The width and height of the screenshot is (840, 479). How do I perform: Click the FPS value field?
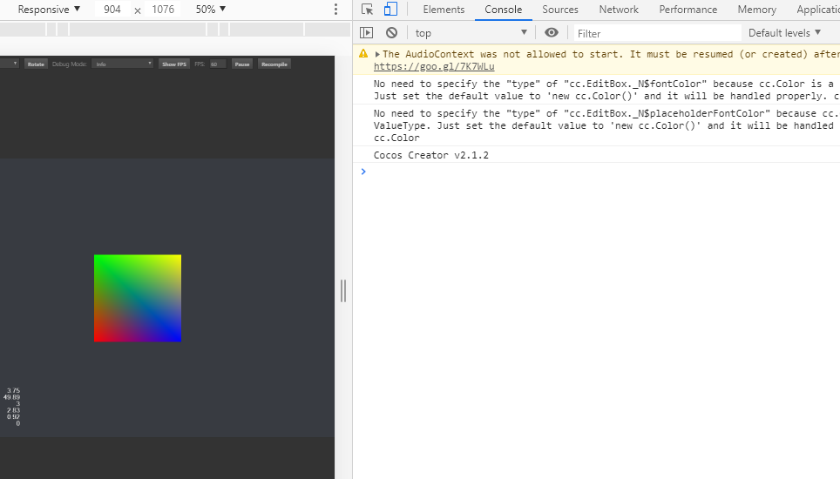tap(218, 64)
